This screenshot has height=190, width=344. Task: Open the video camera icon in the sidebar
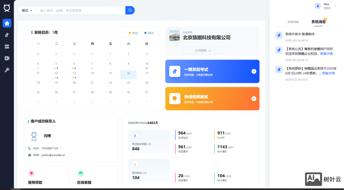pos(7,58)
